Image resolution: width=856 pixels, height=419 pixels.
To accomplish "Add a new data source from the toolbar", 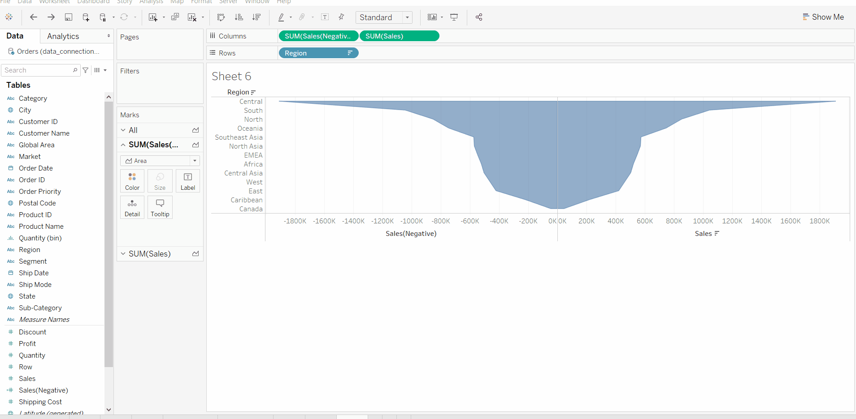I will point(86,17).
